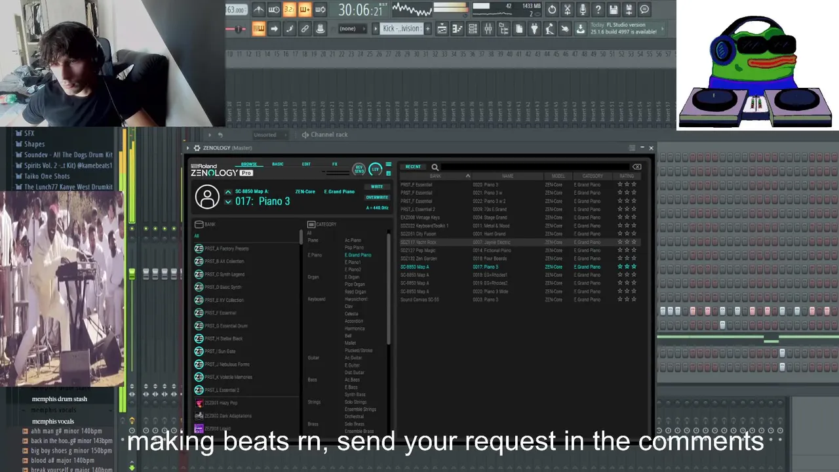This screenshot has width=839, height=472.
Task: Click the ZEZ001 Hazy Pop expansion thumbnail
Action: coord(199,403)
